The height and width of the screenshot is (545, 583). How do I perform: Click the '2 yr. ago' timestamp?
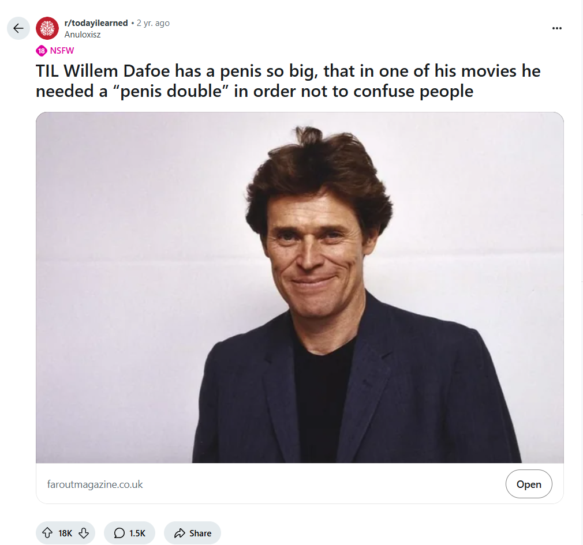click(x=153, y=23)
